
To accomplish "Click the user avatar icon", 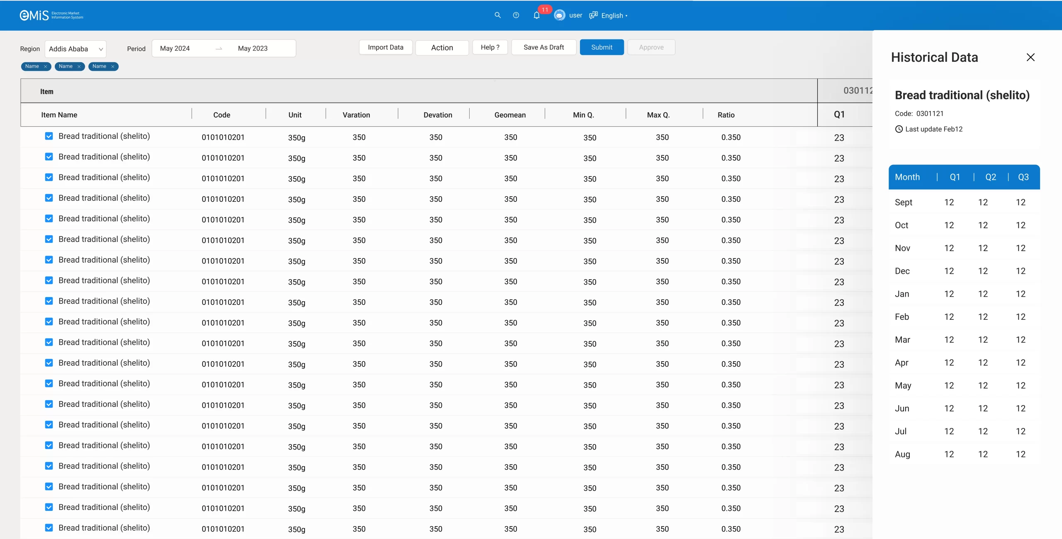I will 559,15.
